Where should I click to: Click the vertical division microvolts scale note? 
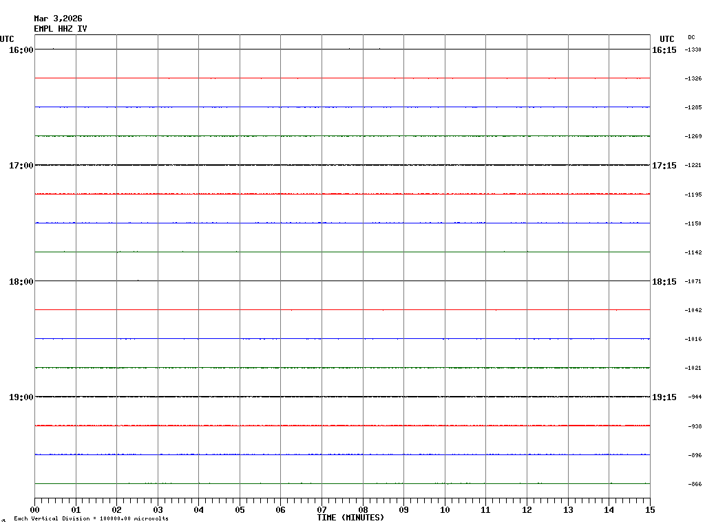pyautogui.click(x=91, y=519)
